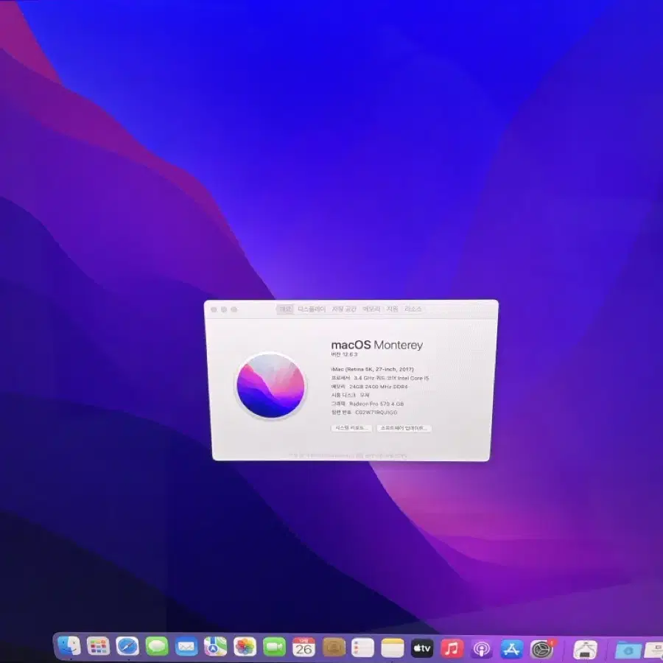The image size is (663, 663).
Task: Click the macOS Monterey heading text
Action: click(x=376, y=345)
